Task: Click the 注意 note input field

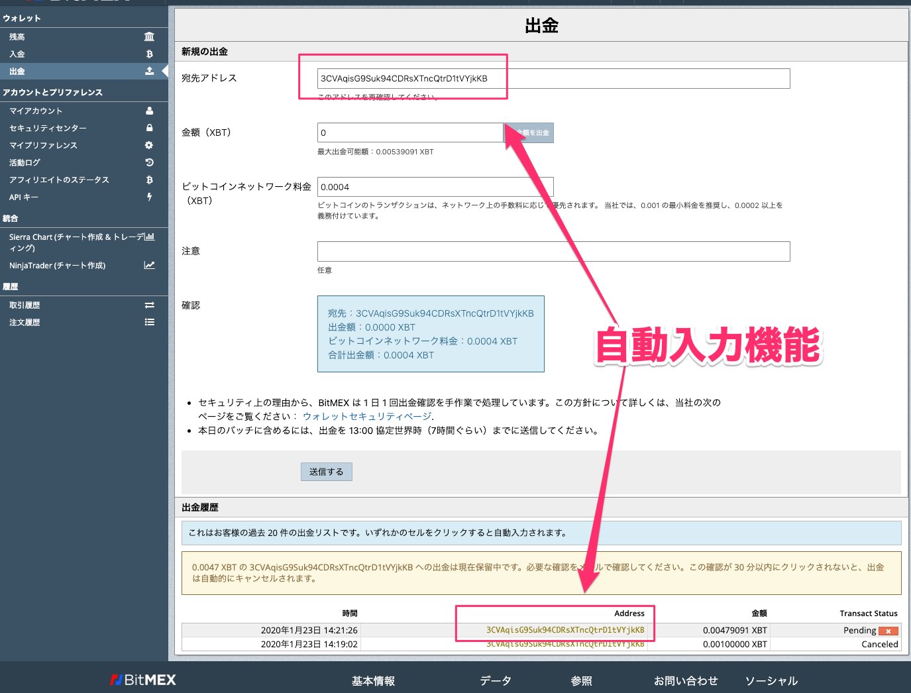Action: click(553, 252)
